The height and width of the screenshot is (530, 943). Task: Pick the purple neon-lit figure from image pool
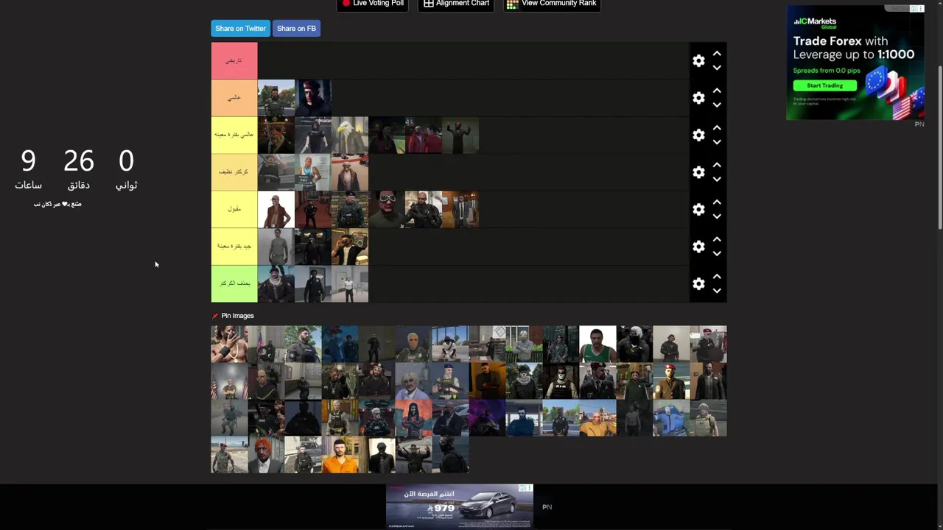[x=487, y=417]
